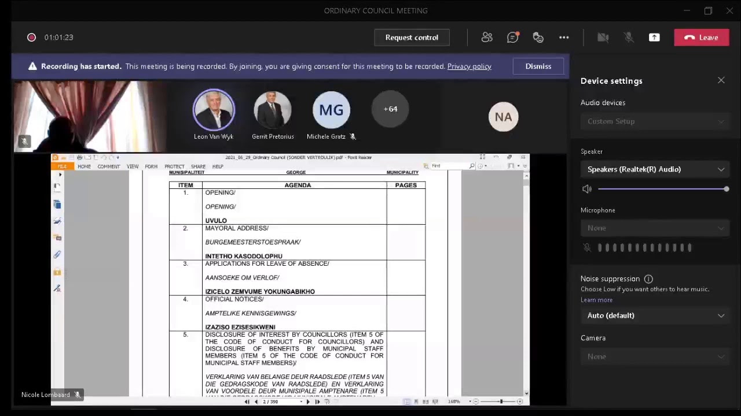Open the Privacy policy link
Image resolution: width=741 pixels, height=416 pixels.
point(469,66)
